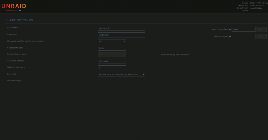Open the Split level dropdown

pyautogui.click(x=121, y=74)
